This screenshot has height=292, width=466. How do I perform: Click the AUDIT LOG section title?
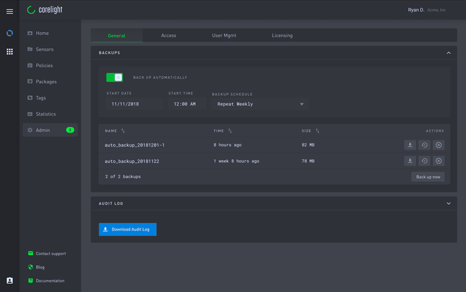tap(111, 204)
